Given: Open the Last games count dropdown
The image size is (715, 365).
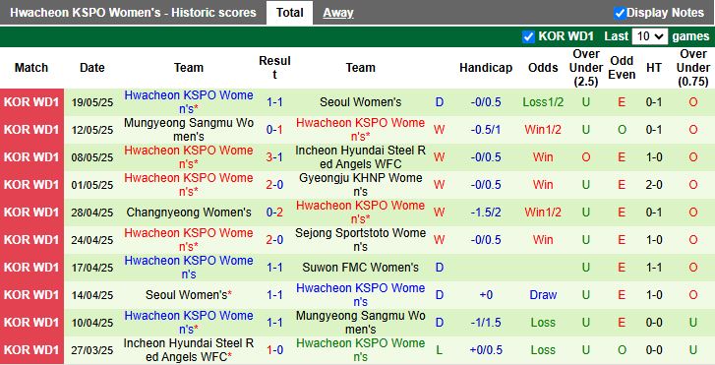Looking at the screenshot, I should [650, 36].
